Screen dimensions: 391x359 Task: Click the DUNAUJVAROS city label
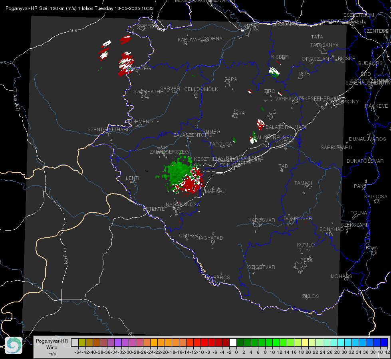click(367, 139)
